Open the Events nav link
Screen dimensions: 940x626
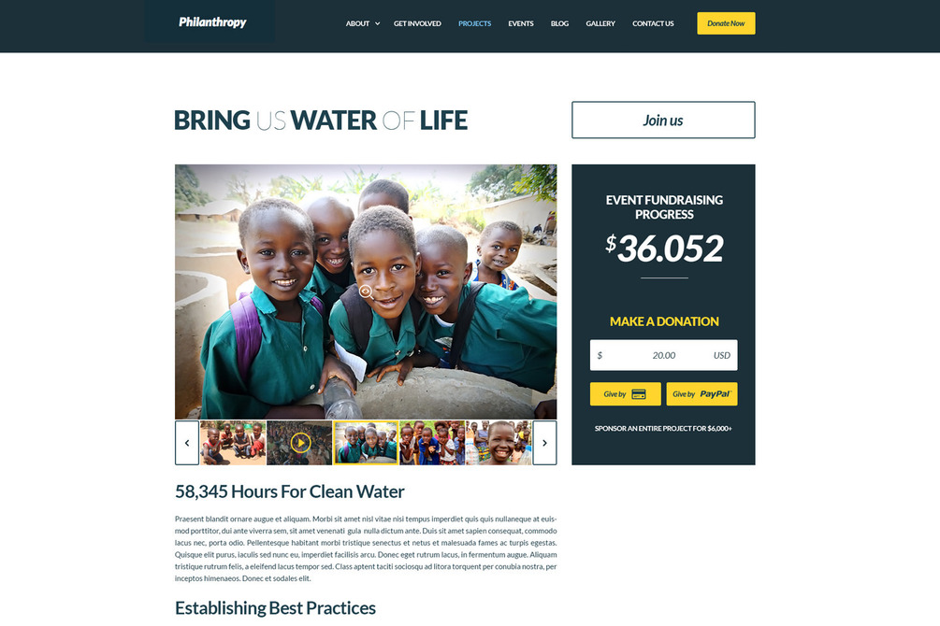coord(520,23)
